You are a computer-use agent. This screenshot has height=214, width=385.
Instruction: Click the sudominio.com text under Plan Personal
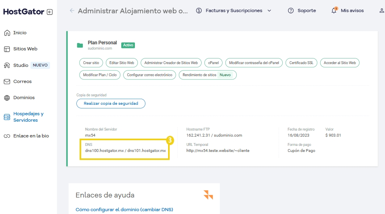(x=100, y=48)
